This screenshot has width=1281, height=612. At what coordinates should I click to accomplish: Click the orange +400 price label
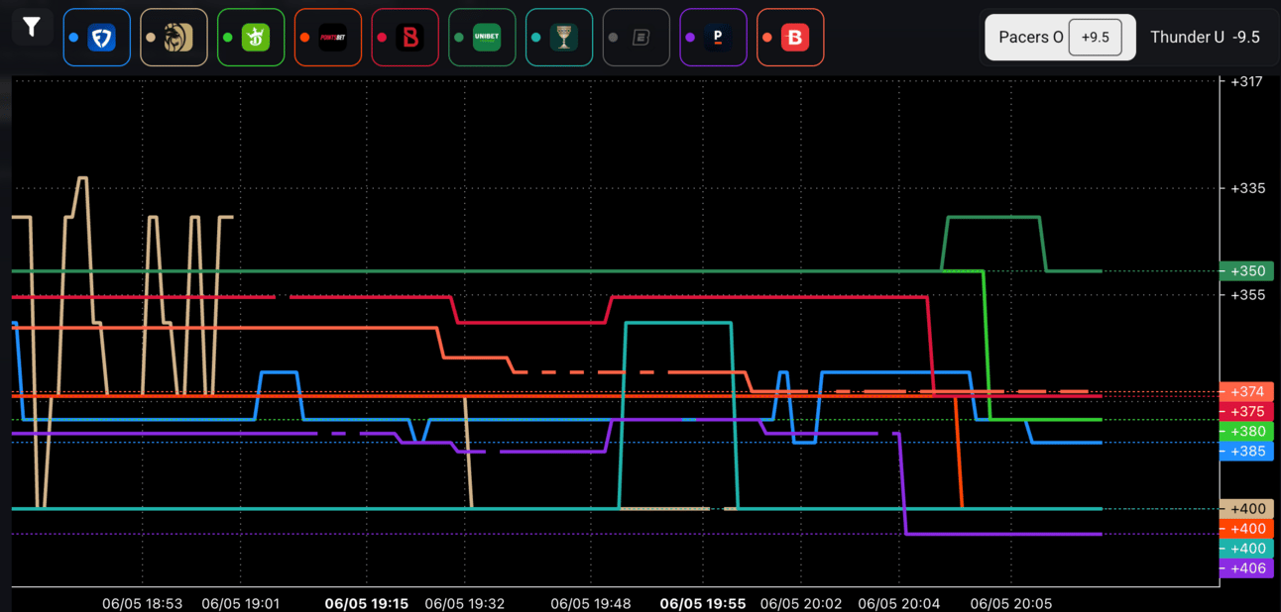[1246, 529]
